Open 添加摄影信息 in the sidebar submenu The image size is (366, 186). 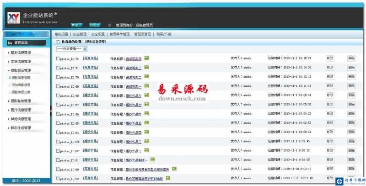point(21,85)
